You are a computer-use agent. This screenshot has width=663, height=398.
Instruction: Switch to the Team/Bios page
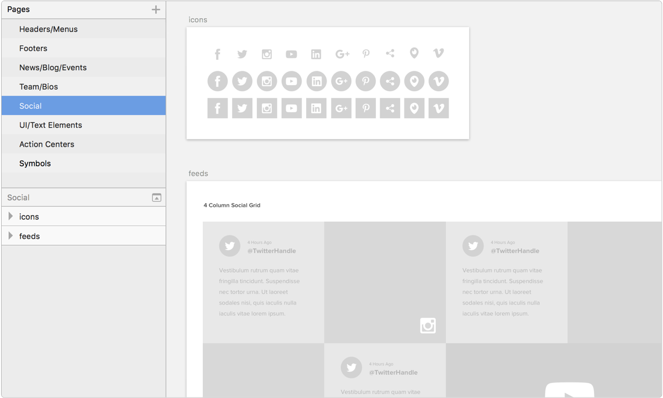(x=83, y=87)
